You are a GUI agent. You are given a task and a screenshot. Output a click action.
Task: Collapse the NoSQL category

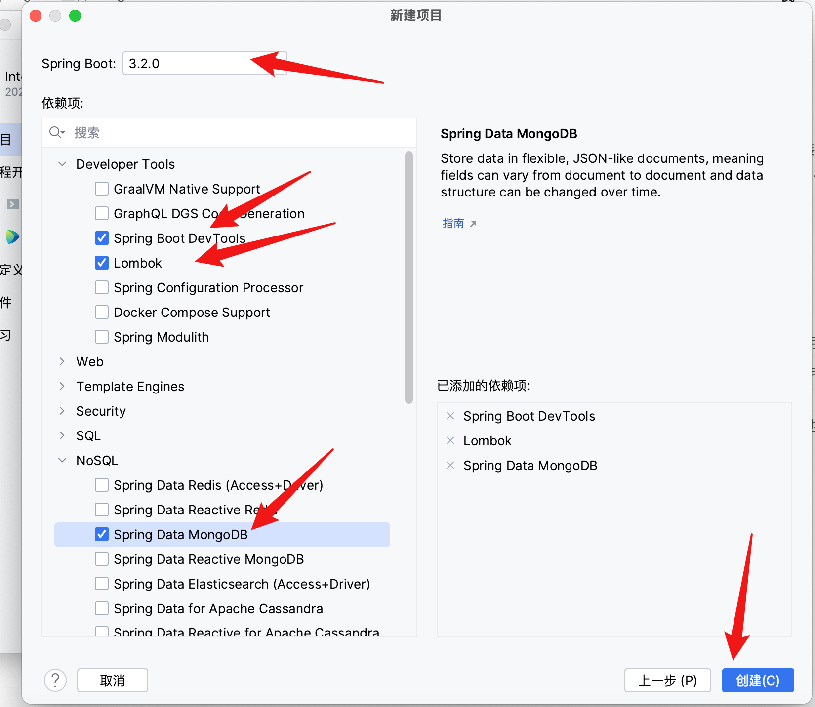point(62,460)
